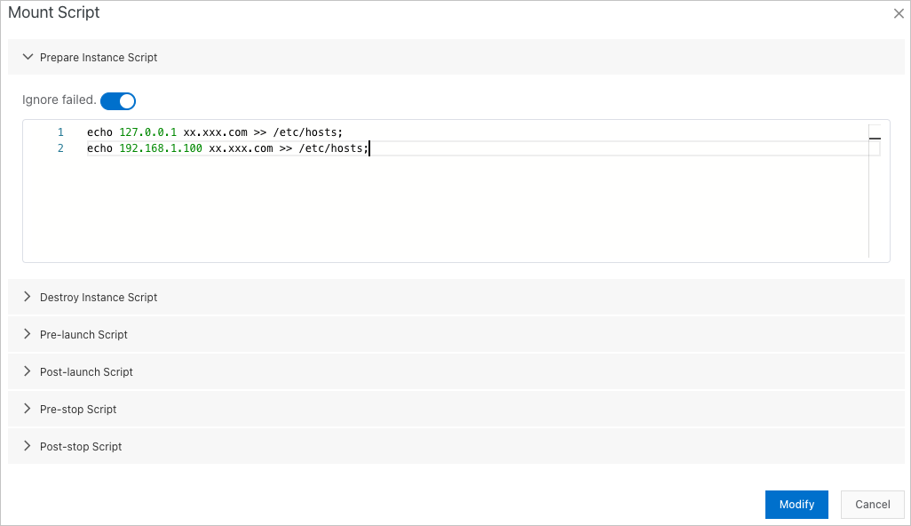Expand the Destroy Instance Script section
The image size is (911, 526).
98,297
